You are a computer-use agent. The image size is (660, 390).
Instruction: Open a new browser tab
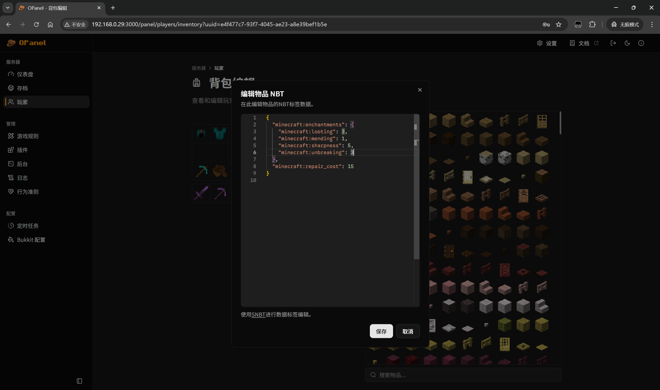[x=113, y=8]
